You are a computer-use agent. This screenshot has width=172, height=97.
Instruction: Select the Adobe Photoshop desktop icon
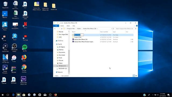pyautogui.click(x=5, y=69)
